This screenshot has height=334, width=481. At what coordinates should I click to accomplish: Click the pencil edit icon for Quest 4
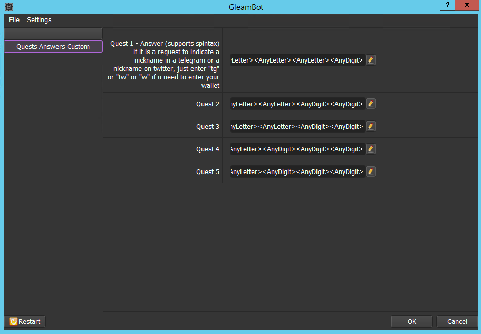(371, 149)
